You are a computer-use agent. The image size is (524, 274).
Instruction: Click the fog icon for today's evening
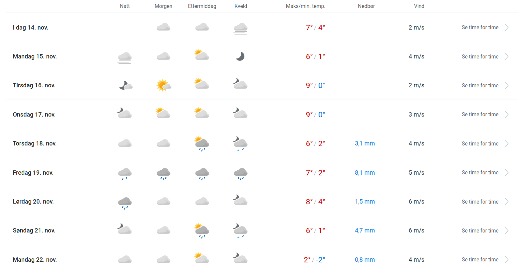(x=240, y=28)
